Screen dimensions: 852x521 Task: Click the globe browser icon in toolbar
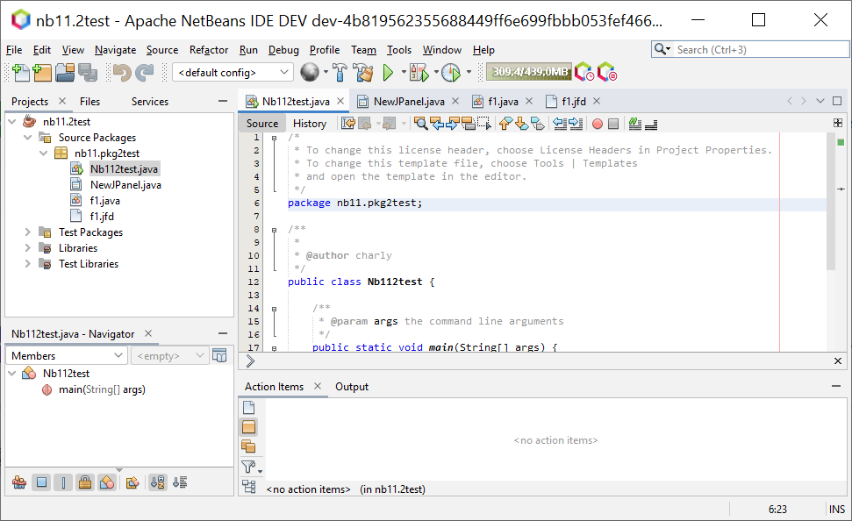(x=310, y=72)
